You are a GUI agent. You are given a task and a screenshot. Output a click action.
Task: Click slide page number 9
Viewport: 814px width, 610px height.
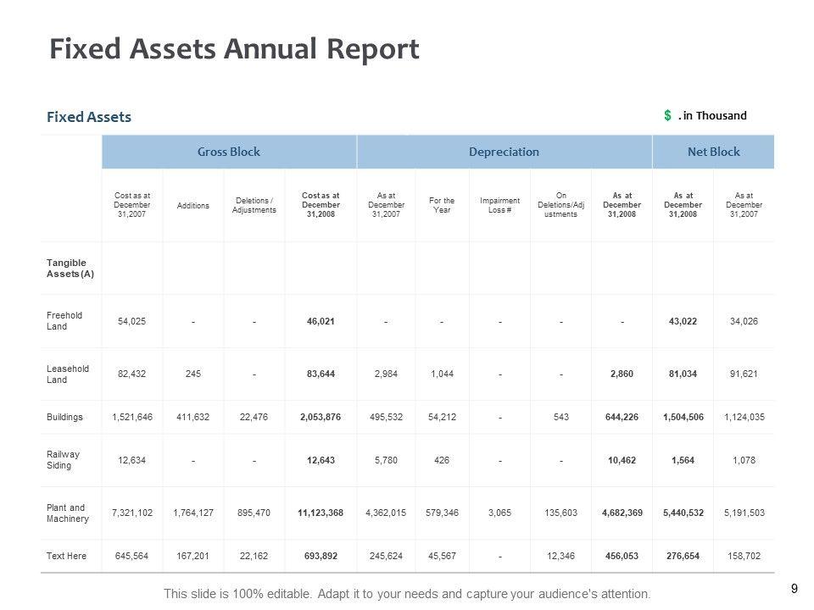[794, 588]
